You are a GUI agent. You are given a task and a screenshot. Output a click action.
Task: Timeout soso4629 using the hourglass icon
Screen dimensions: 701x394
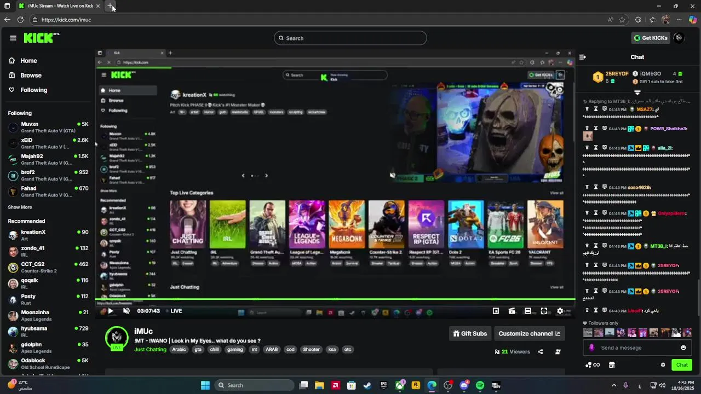tap(596, 187)
